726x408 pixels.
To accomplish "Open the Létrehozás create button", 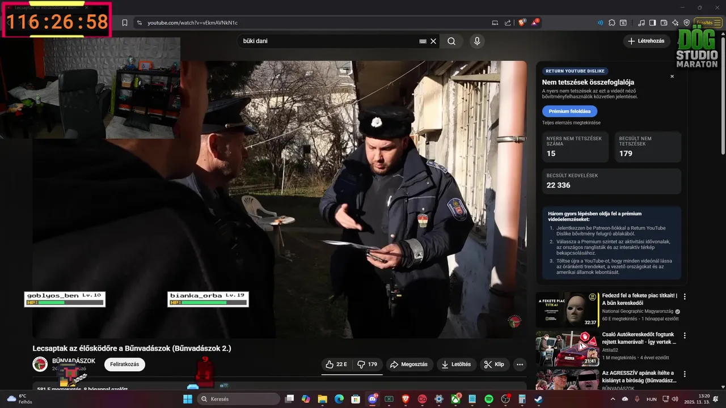I will pos(646,41).
